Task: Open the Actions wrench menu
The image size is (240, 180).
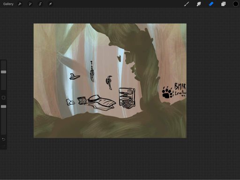Action: (x=20, y=4)
